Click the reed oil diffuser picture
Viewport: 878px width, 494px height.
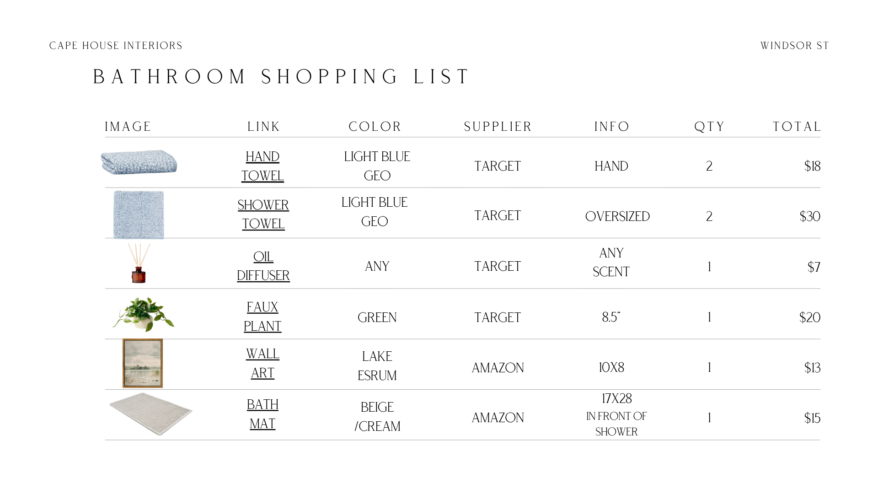coord(139,263)
